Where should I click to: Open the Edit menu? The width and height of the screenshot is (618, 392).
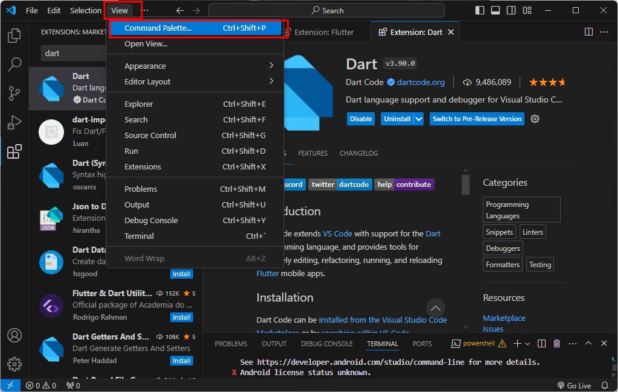click(54, 10)
